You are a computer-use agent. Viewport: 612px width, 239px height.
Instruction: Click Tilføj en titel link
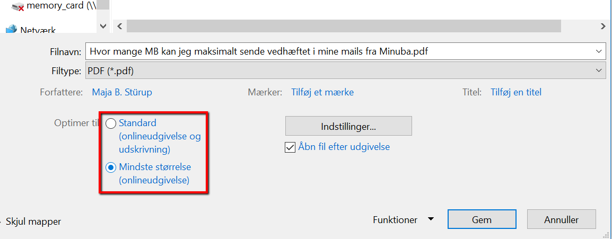coord(515,92)
